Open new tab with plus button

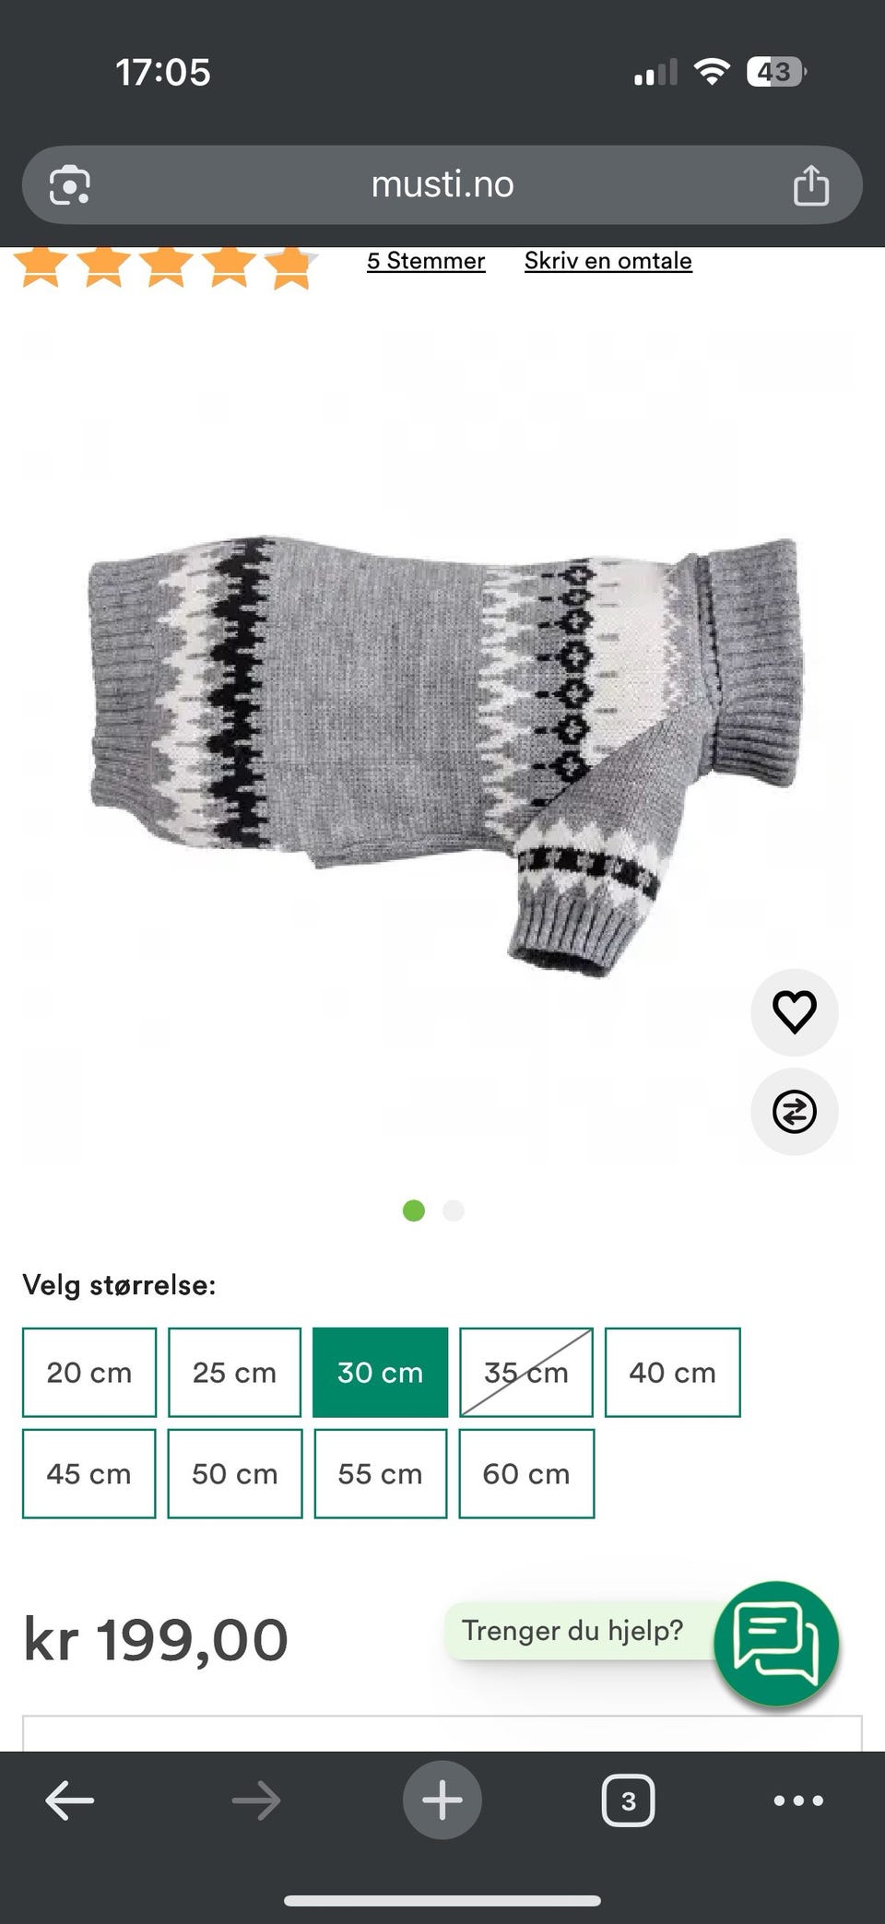pos(442,1800)
